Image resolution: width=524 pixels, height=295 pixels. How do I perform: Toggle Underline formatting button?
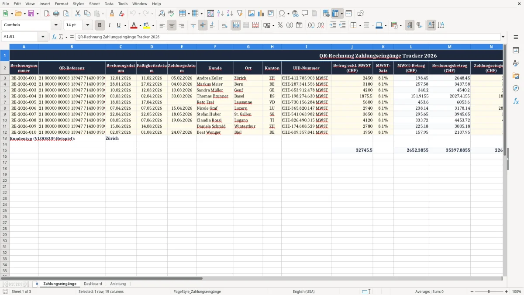[118, 25]
